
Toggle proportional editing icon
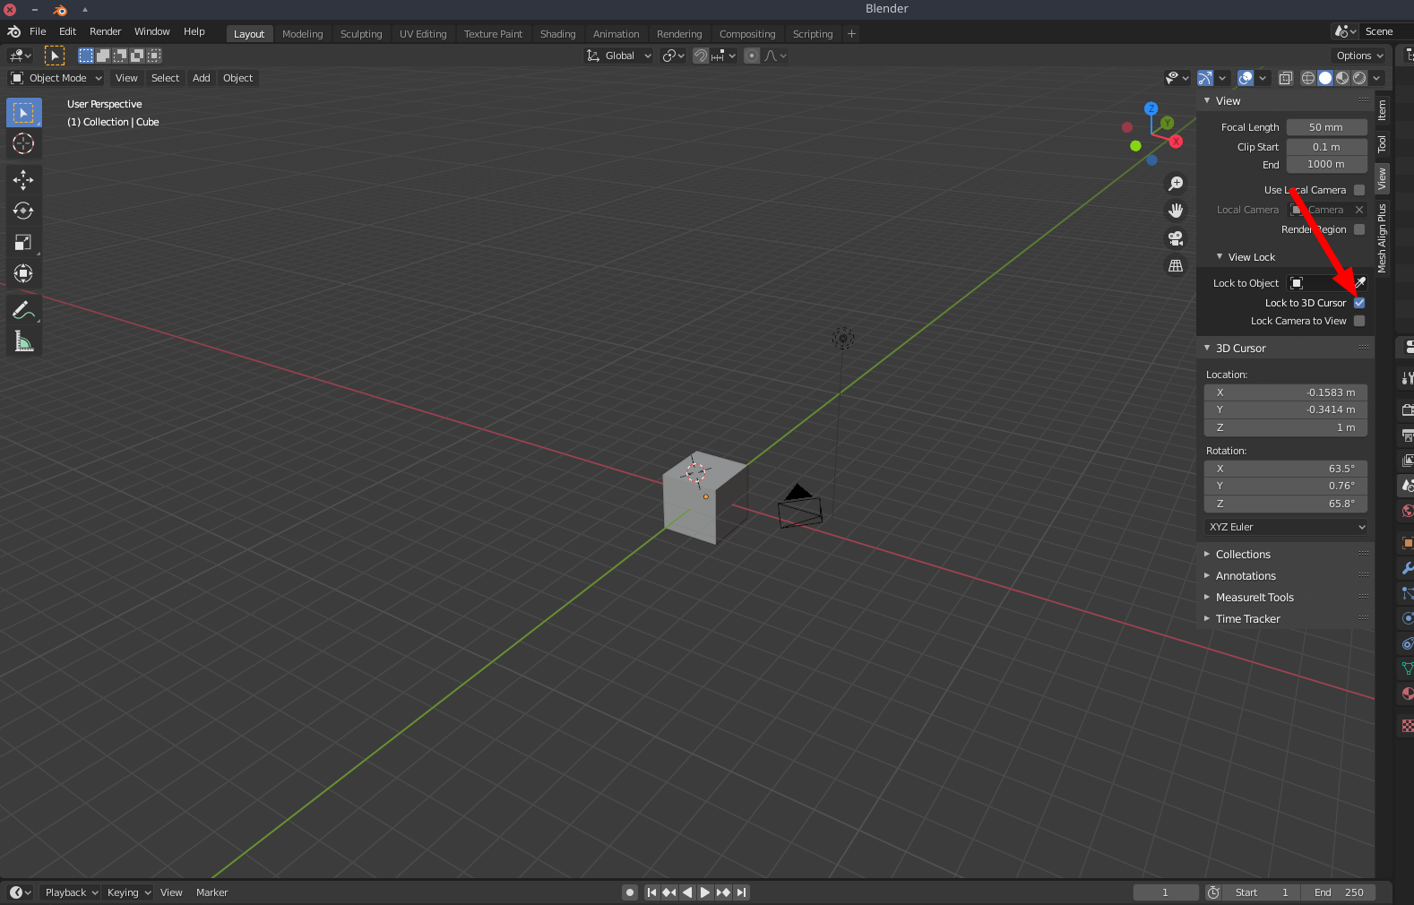pyautogui.click(x=752, y=56)
